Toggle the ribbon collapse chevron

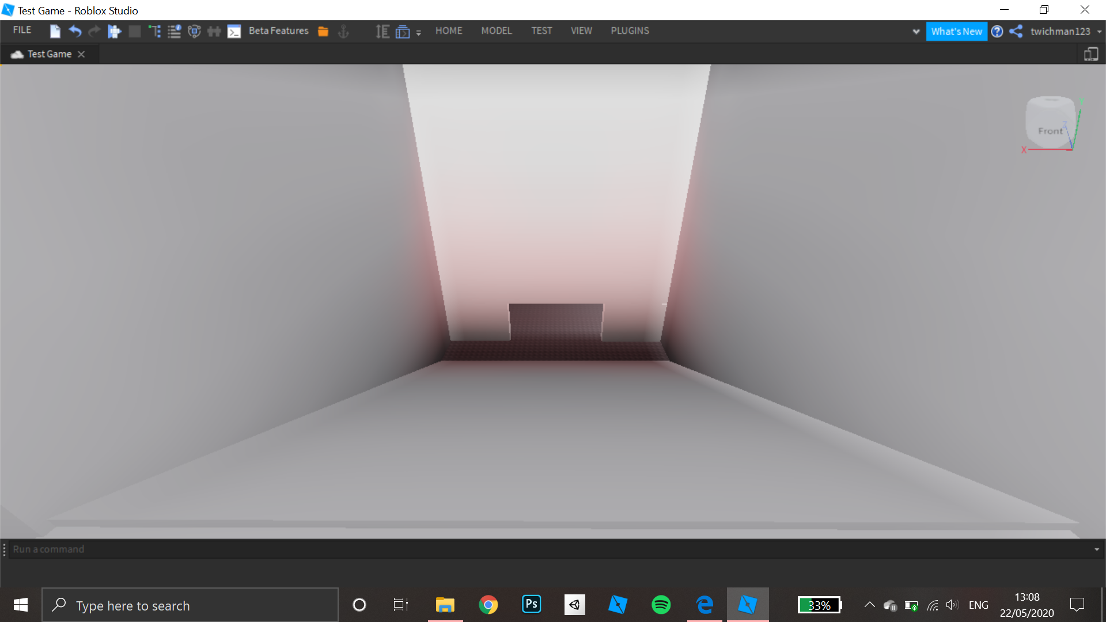(915, 32)
